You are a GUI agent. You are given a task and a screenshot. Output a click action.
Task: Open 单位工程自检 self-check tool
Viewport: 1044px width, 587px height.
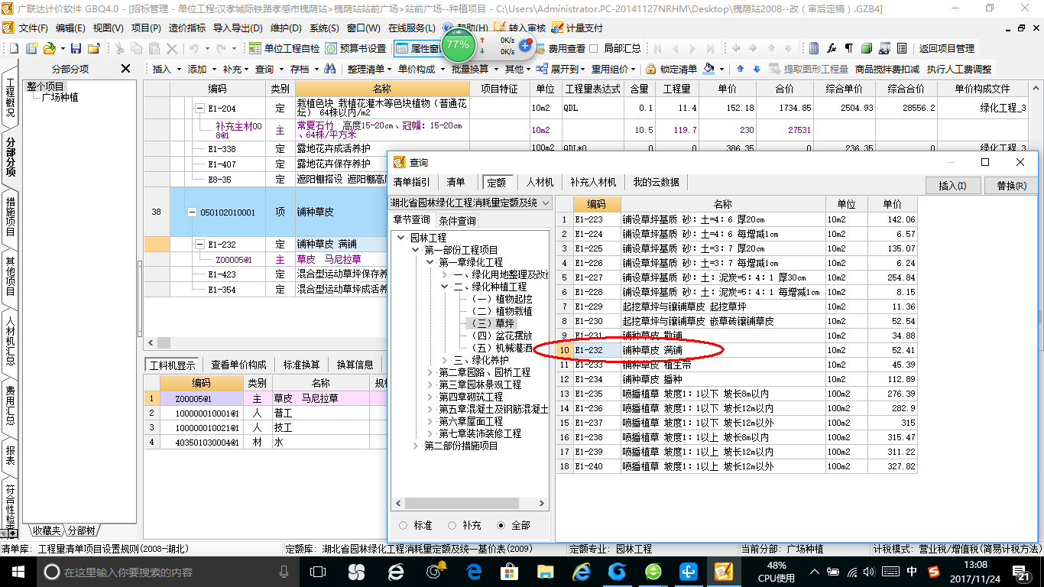click(x=284, y=48)
